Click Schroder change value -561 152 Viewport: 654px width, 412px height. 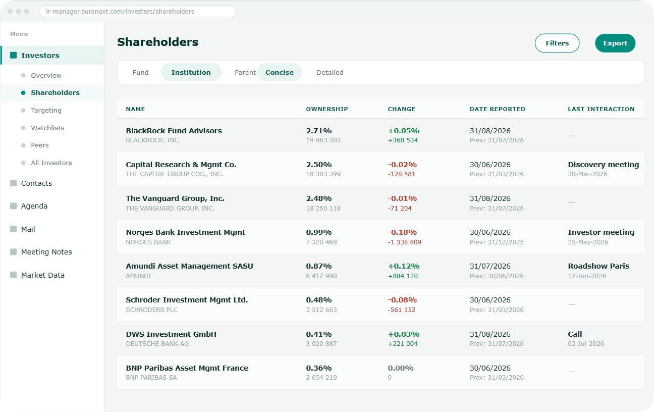pos(402,310)
